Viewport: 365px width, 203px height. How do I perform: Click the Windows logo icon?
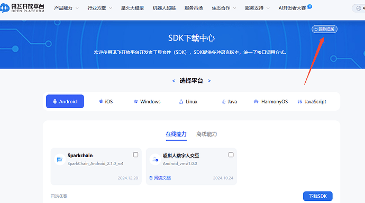pyautogui.click(x=136, y=101)
